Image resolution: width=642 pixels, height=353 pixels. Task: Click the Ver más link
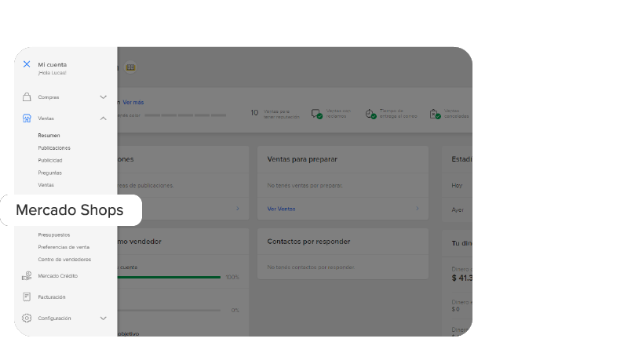pyautogui.click(x=133, y=102)
